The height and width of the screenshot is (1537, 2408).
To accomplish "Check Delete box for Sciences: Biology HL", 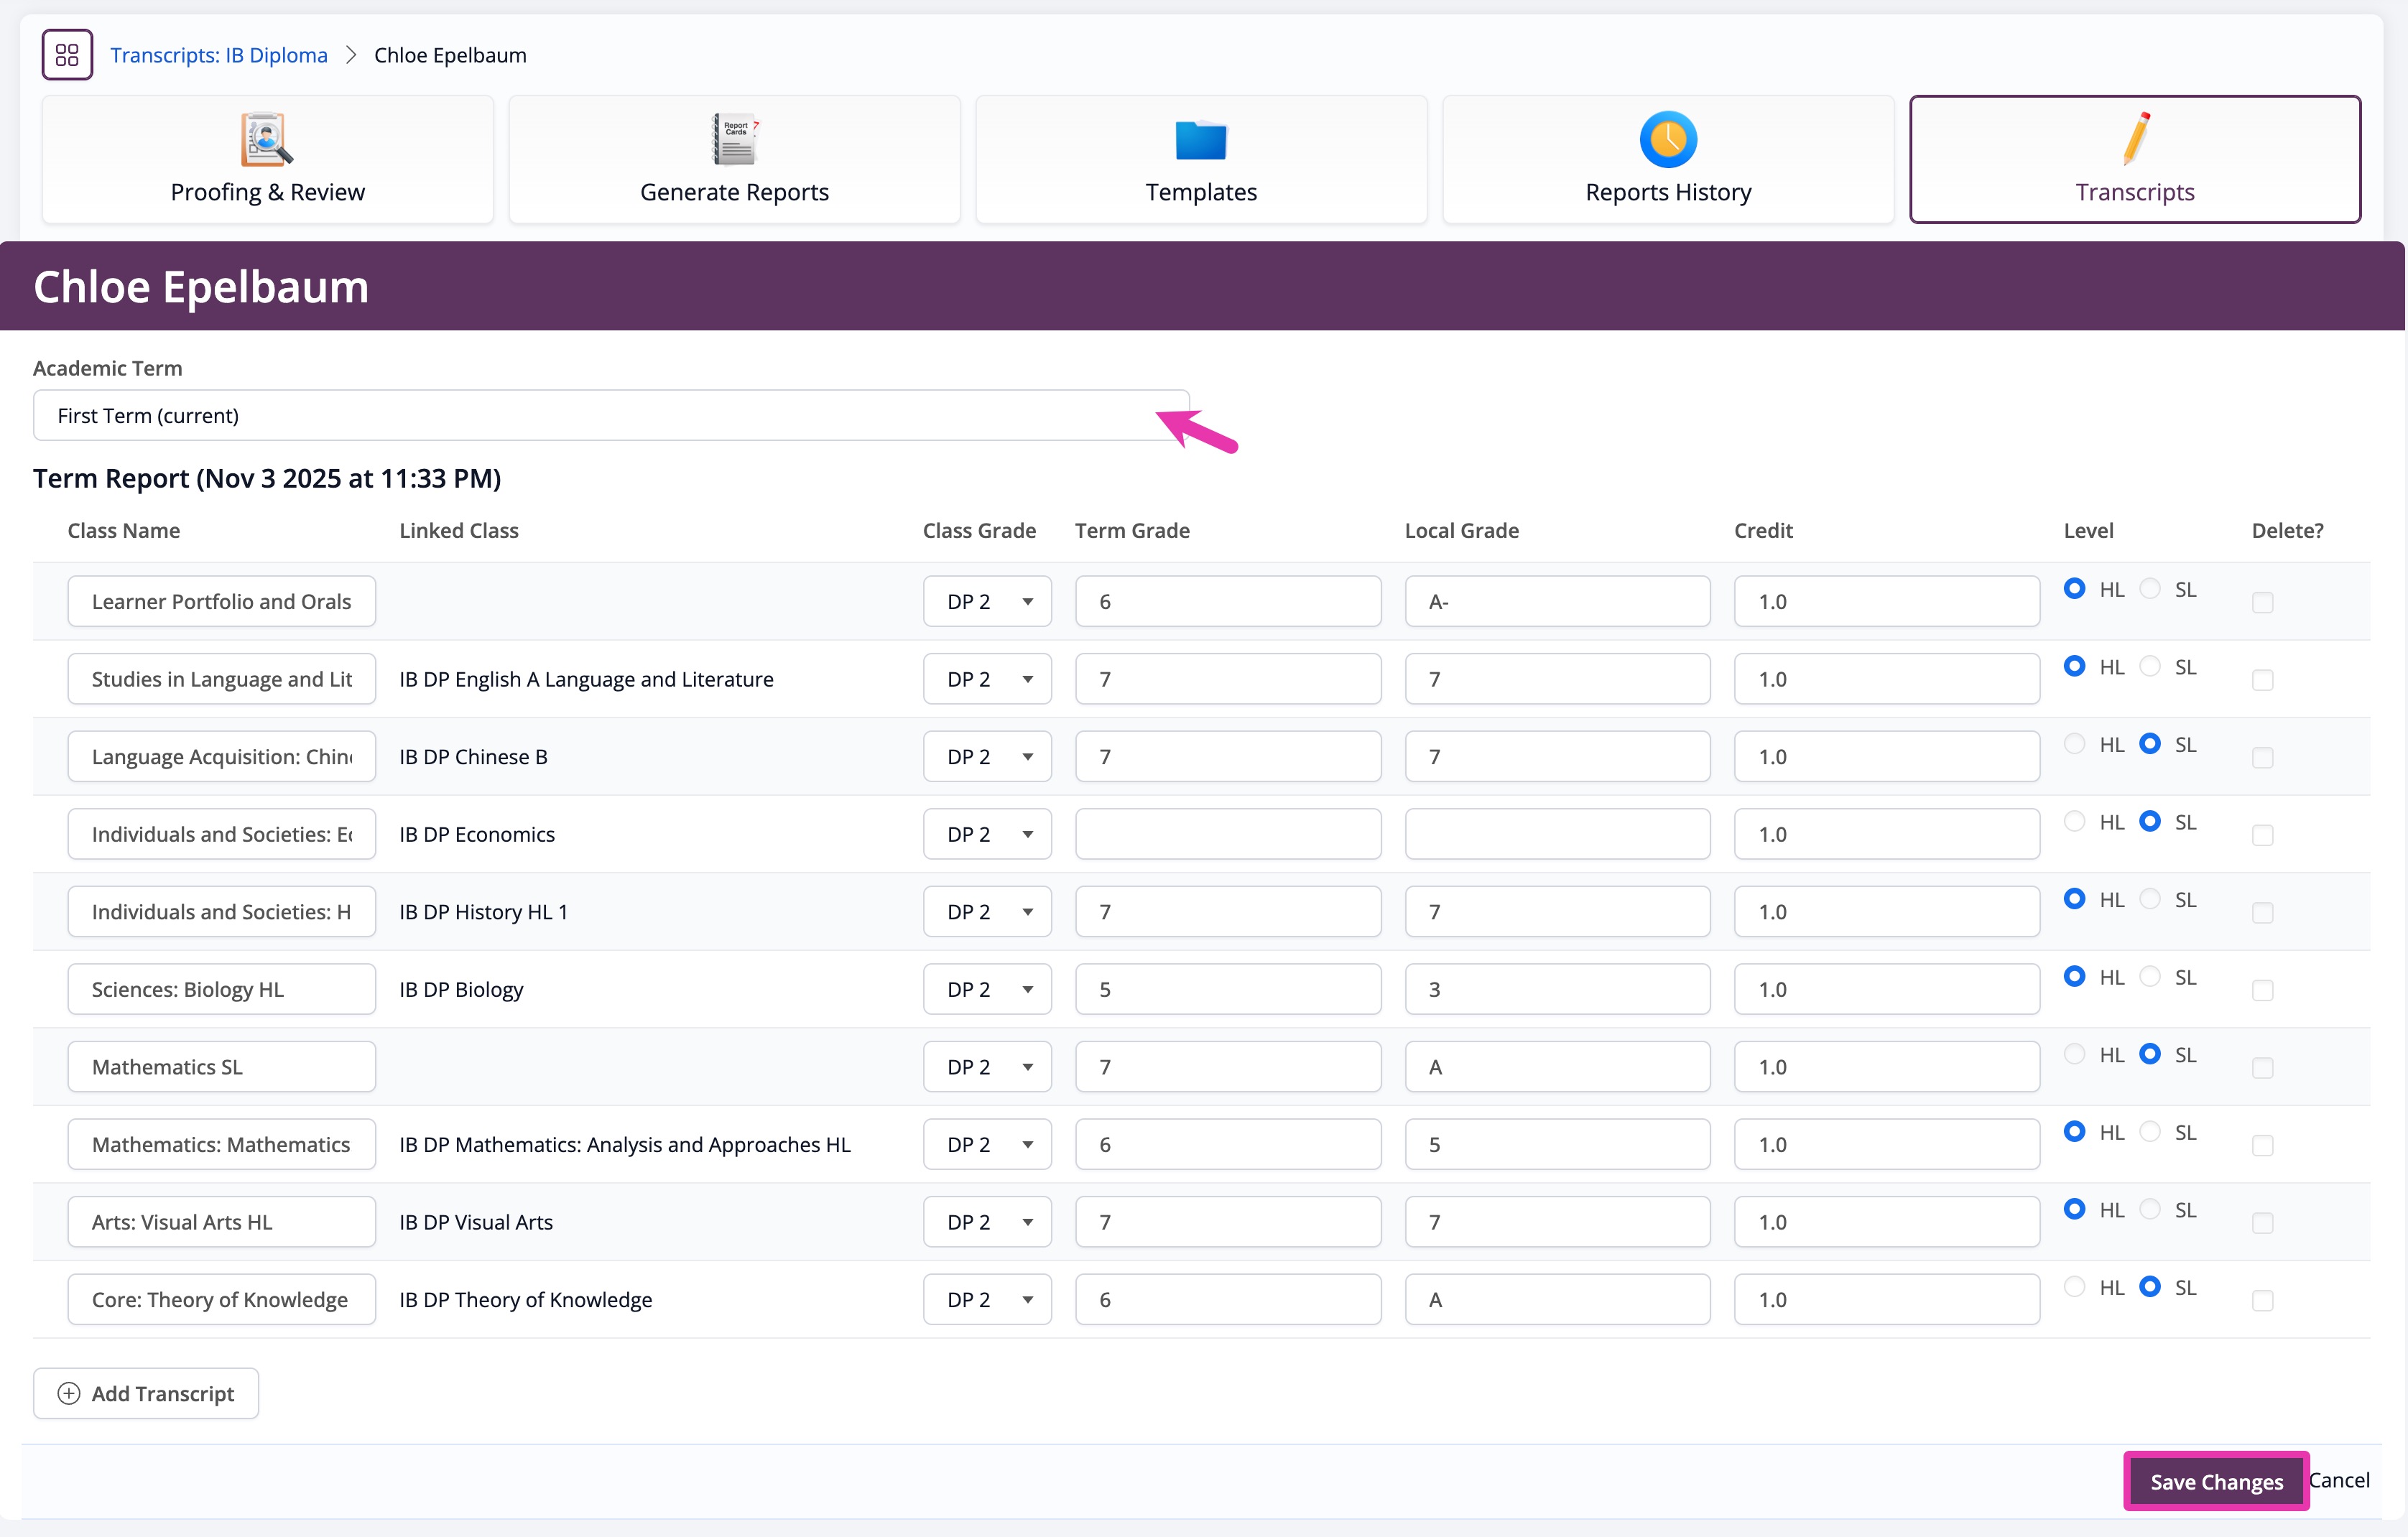I will click(x=2262, y=990).
